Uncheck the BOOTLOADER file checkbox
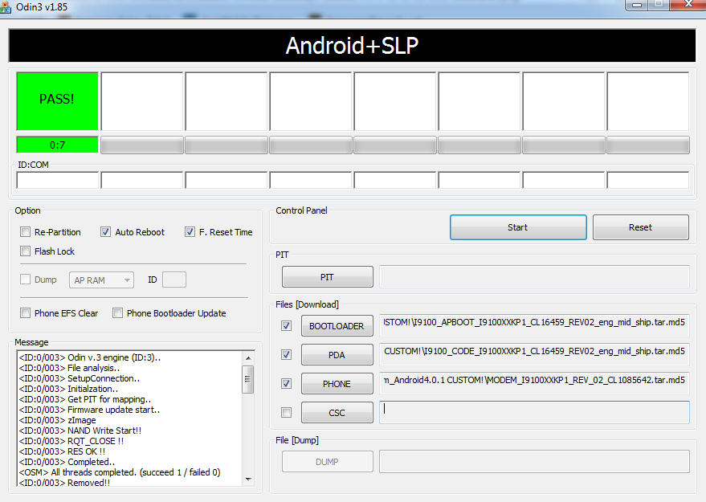 (x=287, y=325)
